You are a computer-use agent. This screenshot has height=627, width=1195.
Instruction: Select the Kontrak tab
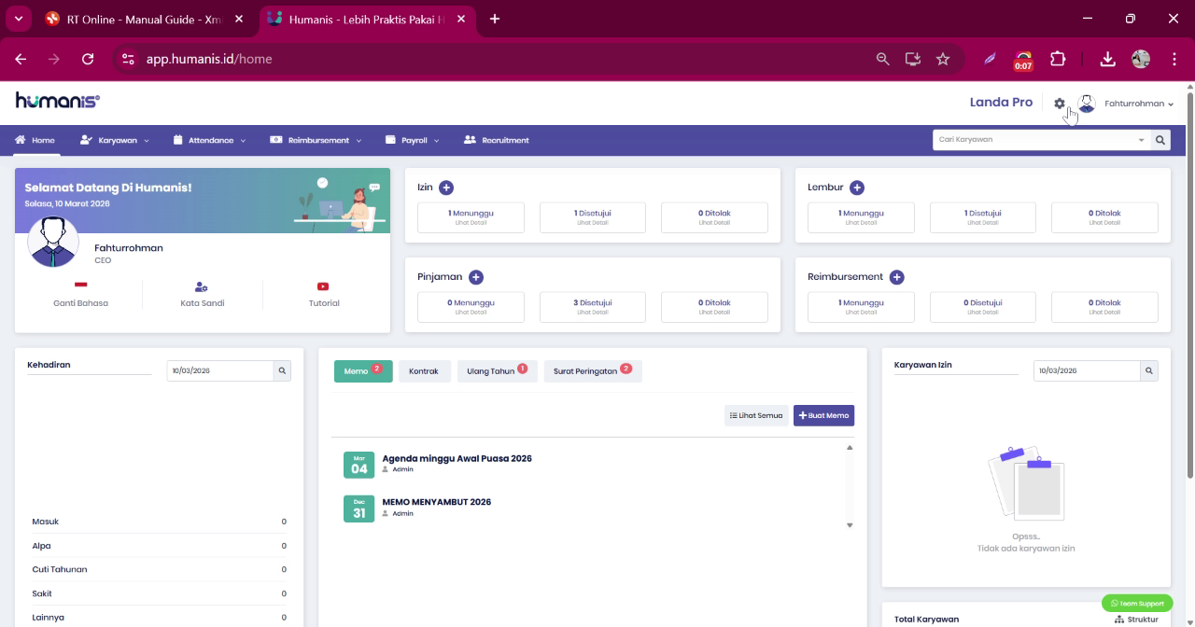[424, 371]
